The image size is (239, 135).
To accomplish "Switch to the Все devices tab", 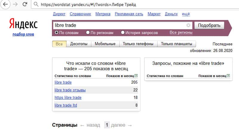I will tap(59, 44).
